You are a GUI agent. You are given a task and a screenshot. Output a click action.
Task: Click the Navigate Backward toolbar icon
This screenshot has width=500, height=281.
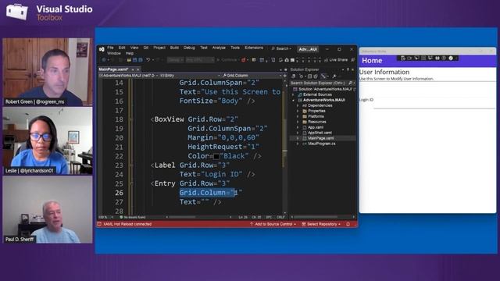pos(104,60)
